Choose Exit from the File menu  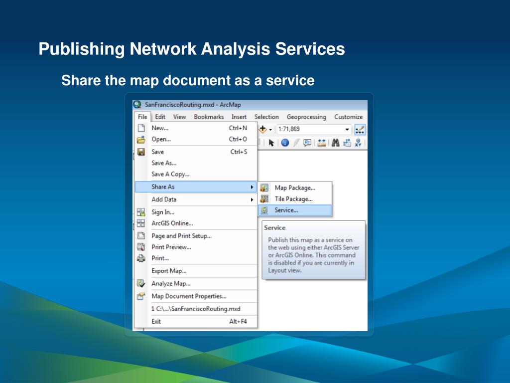click(x=196, y=322)
